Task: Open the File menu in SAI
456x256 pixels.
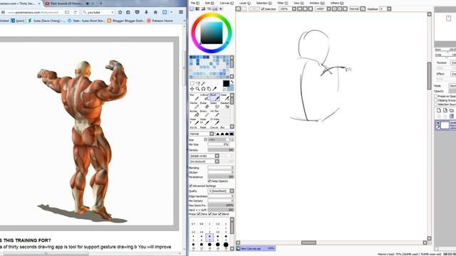Action: pyautogui.click(x=195, y=3)
